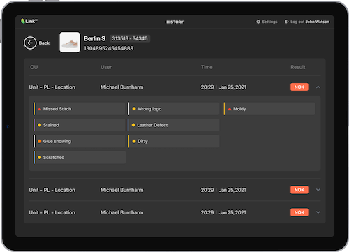Click the yellow dot beside Scratched

40,158
